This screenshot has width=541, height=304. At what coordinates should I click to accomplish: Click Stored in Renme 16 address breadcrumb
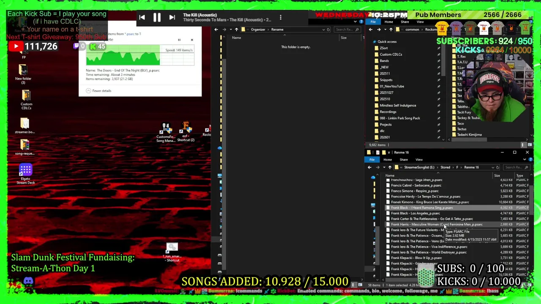(445, 167)
